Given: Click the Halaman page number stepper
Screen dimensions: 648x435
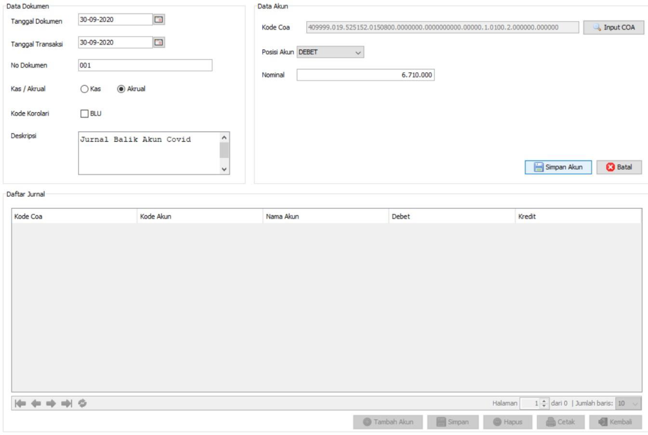Looking at the screenshot, I should pyautogui.click(x=544, y=403).
